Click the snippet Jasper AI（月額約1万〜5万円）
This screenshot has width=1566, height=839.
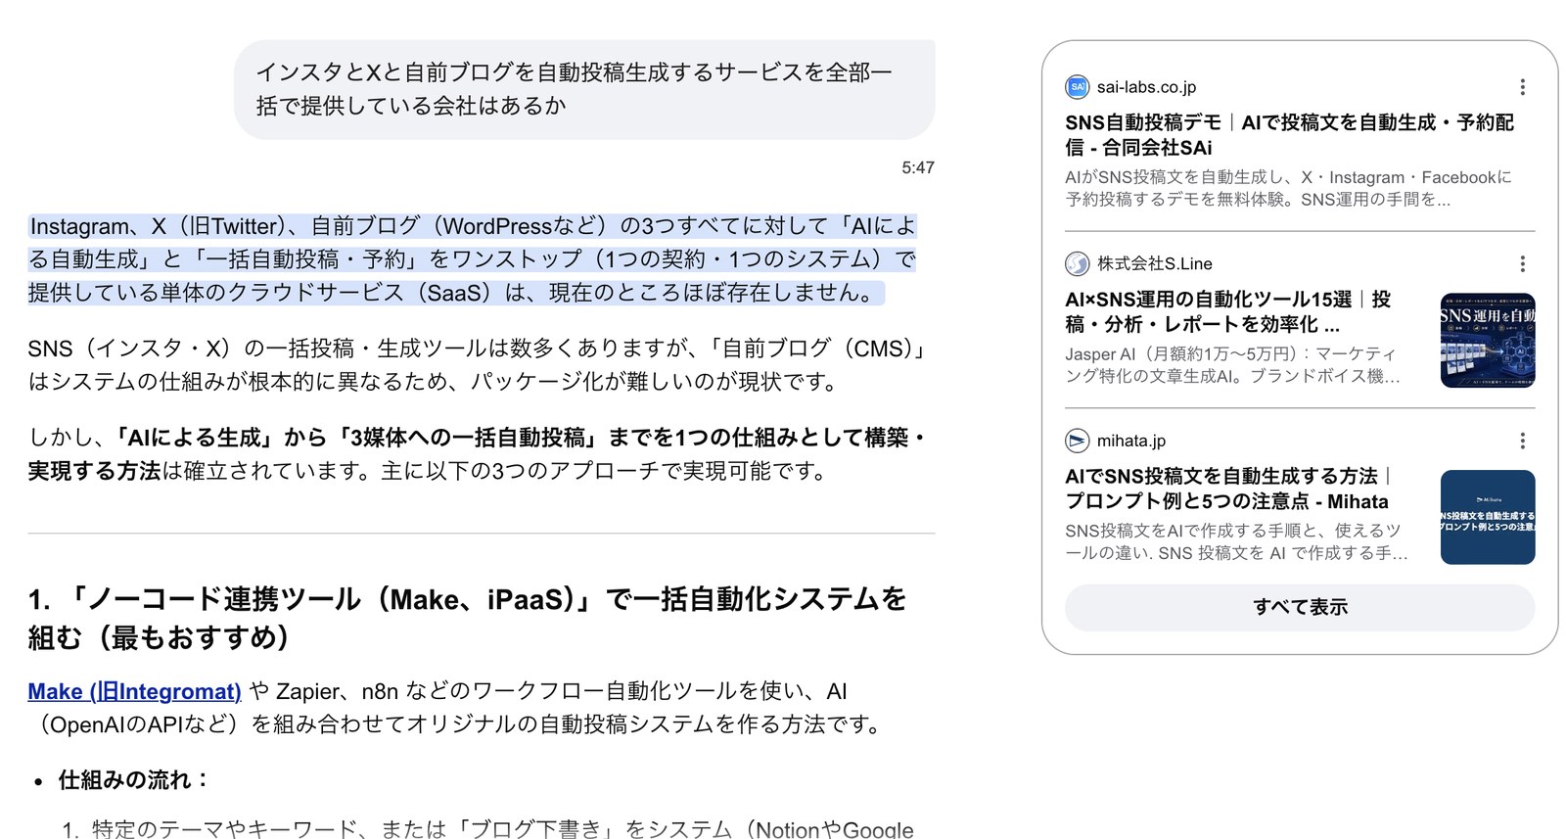[1232, 365]
